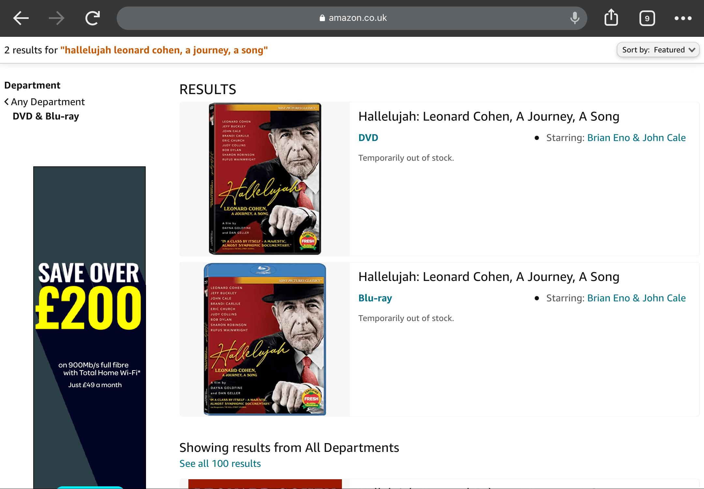The width and height of the screenshot is (704, 489).
Task: Click the Showing results from All Departments heading
Action: pyautogui.click(x=289, y=448)
